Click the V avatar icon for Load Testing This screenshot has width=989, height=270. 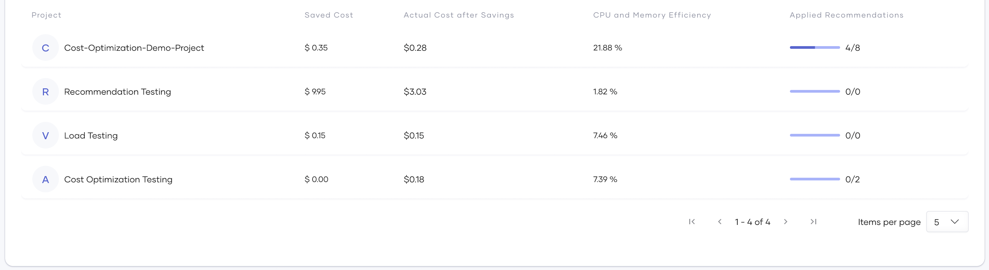click(x=45, y=135)
